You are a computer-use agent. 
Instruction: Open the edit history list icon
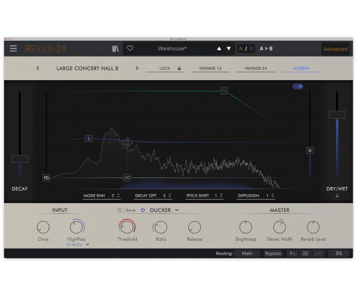click(x=306, y=253)
